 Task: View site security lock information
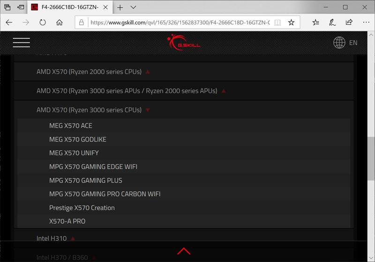pyautogui.click(x=81, y=22)
